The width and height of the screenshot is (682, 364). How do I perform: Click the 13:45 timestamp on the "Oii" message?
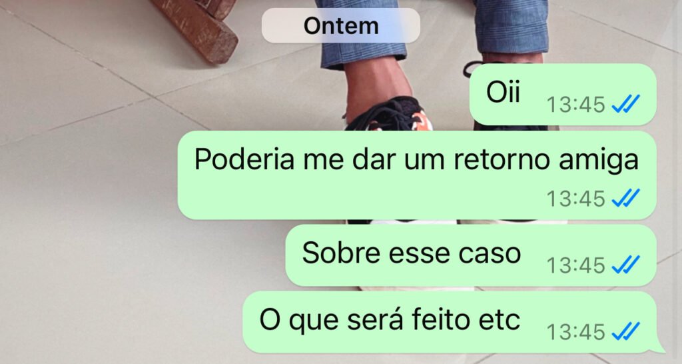pos(576,105)
